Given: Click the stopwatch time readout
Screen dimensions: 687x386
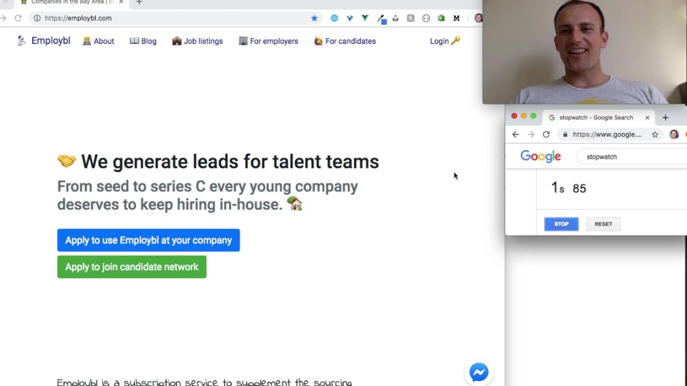Looking at the screenshot, I should pyautogui.click(x=568, y=188).
